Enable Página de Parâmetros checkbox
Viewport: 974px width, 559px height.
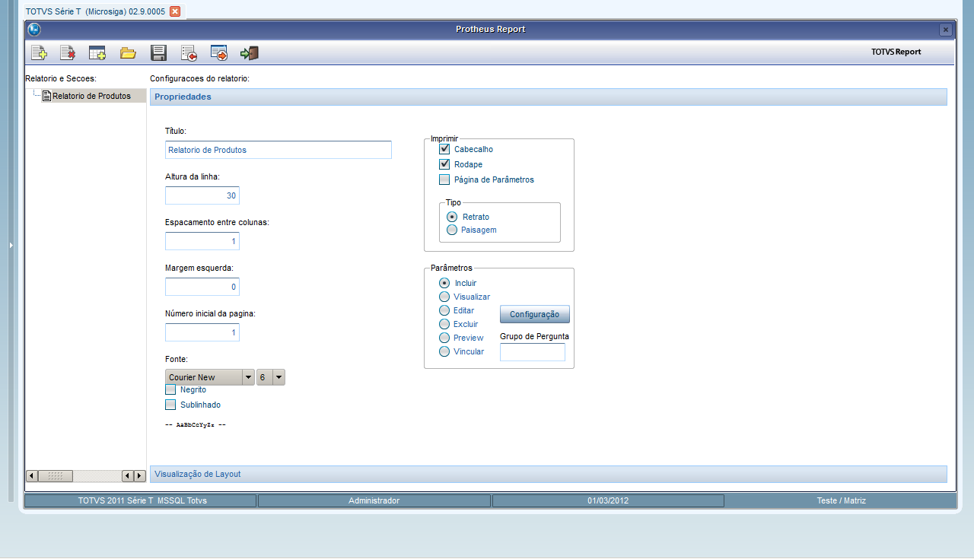click(444, 179)
